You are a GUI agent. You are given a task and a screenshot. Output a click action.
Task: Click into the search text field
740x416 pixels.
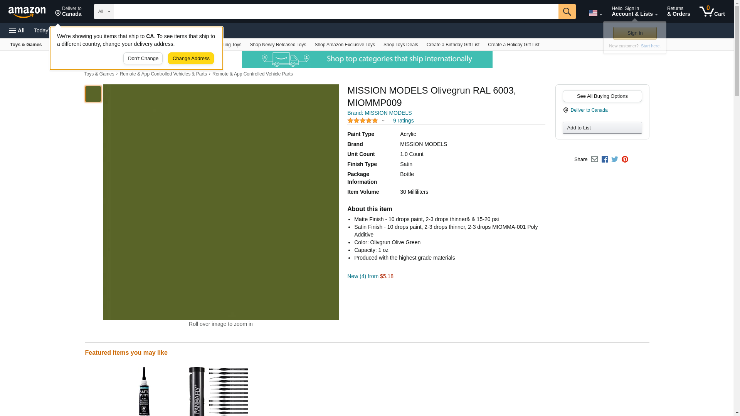pyautogui.click(x=336, y=12)
